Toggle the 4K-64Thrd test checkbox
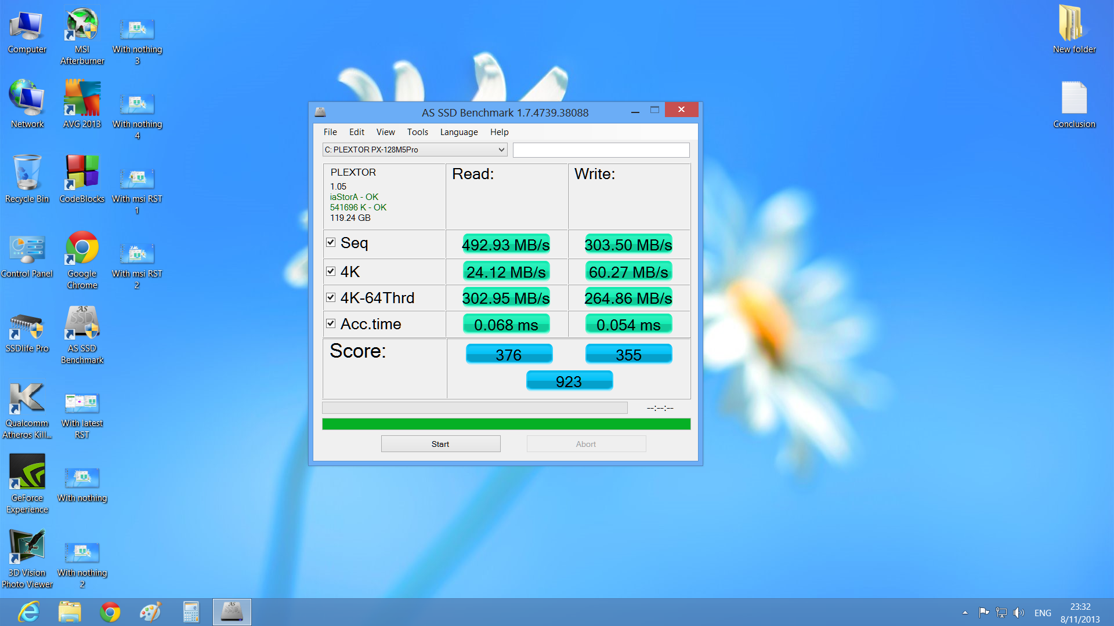 tap(331, 297)
